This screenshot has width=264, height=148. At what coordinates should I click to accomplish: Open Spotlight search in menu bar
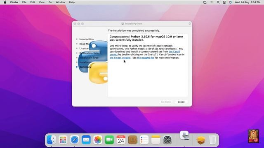218,2
